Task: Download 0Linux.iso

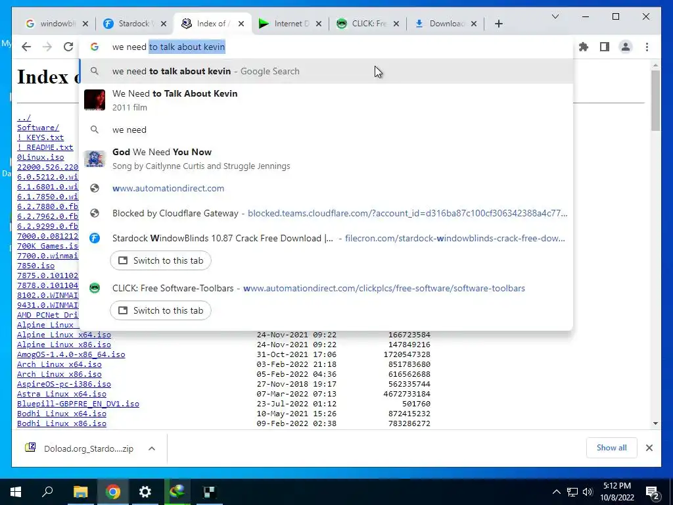Action: [40, 157]
